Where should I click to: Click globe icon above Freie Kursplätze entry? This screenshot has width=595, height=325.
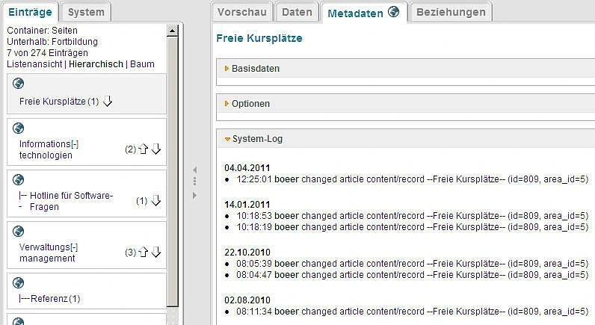pyautogui.click(x=19, y=83)
